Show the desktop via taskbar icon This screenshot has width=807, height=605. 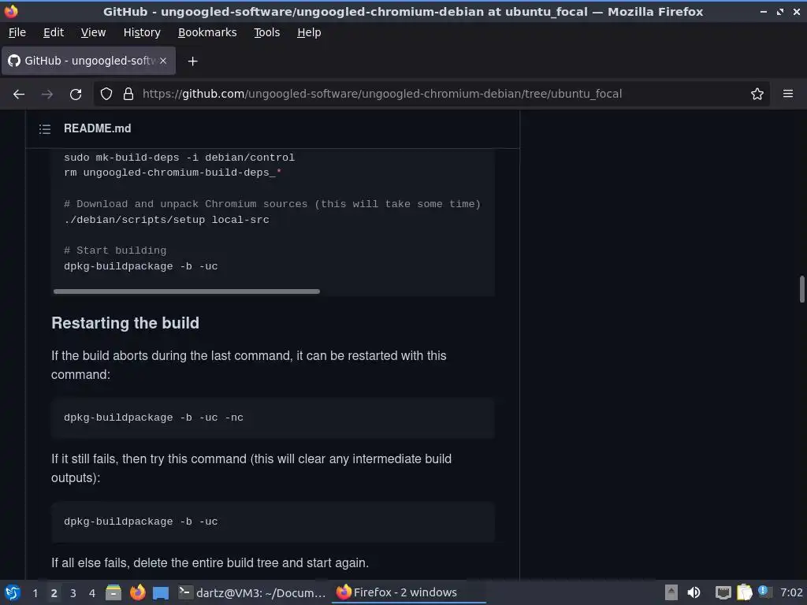pos(161,592)
